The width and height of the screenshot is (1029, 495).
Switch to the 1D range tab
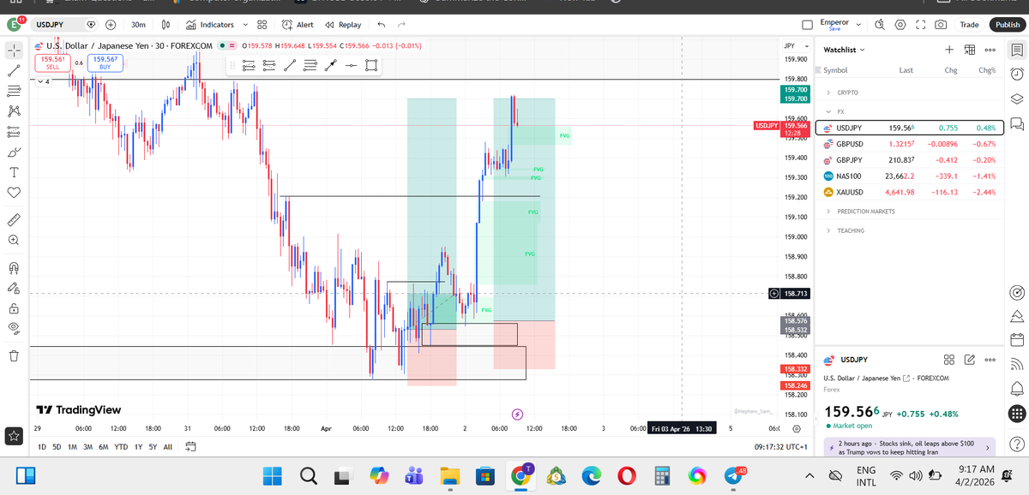[42, 447]
